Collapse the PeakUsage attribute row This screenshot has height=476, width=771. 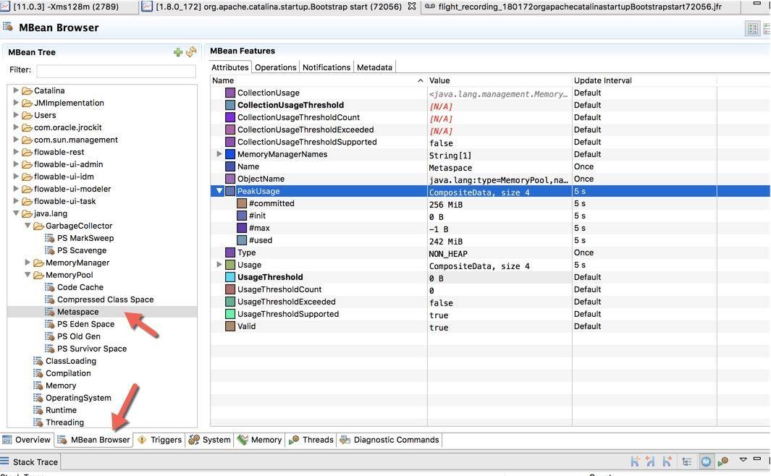[219, 191]
